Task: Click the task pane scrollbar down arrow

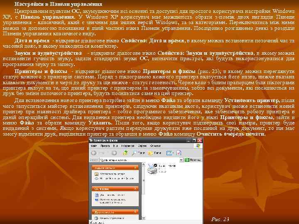Action: point(144,218)
